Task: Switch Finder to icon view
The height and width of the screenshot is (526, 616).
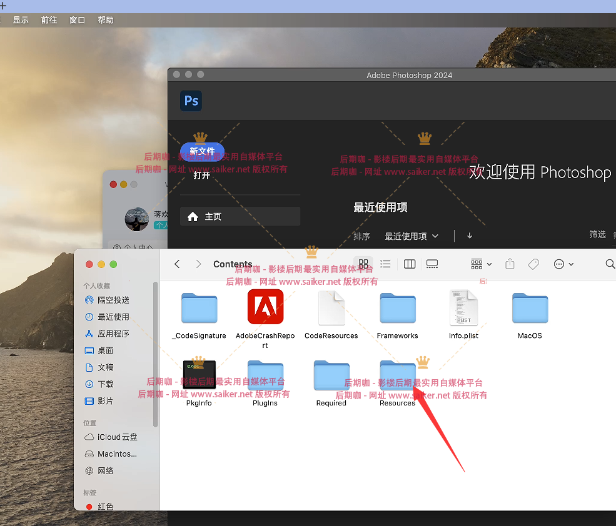Action: tap(363, 264)
